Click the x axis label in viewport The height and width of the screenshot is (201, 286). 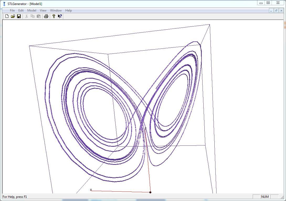[91, 190]
